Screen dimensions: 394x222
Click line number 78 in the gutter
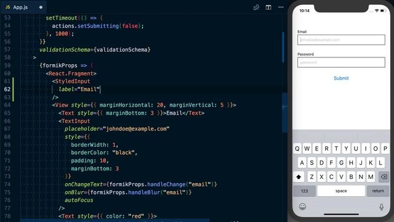(7, 216)
